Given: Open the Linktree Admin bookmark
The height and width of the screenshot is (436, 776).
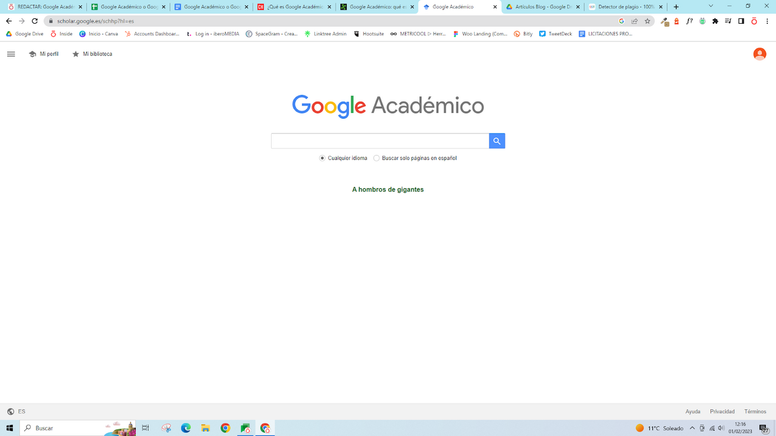Looking at the screenshot, I should [325, 34].
